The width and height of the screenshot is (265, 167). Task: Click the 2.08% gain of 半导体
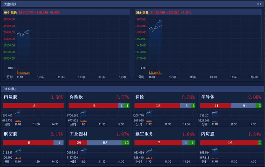[254, 97]
